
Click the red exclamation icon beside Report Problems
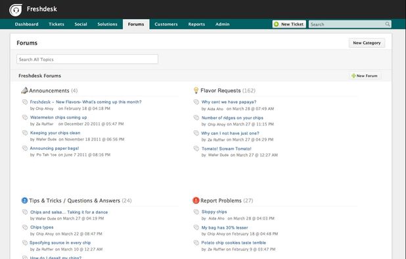[196, 200]
